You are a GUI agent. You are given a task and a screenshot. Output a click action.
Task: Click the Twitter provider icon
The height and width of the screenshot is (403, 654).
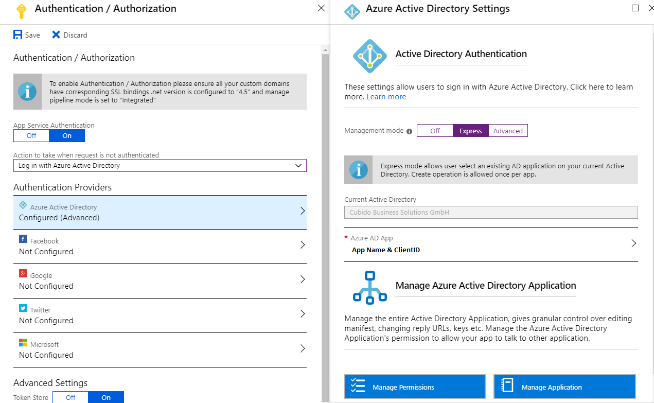point(23,308)
